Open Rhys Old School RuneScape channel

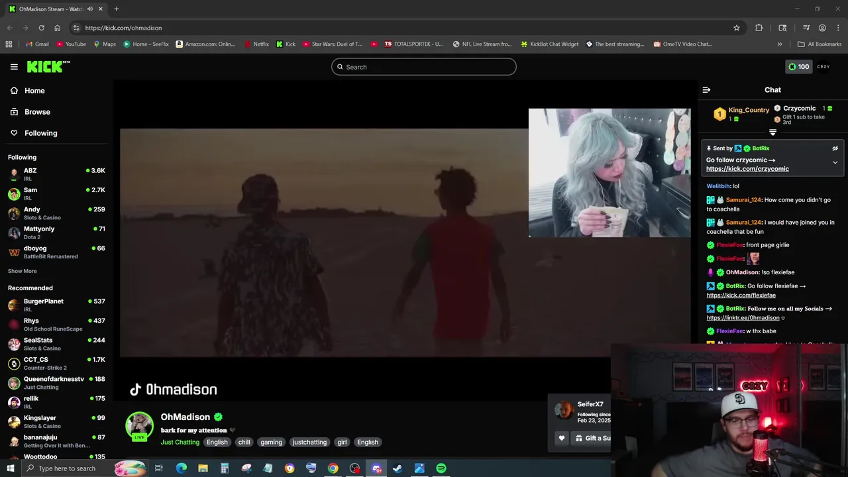[x=56, y=325]
